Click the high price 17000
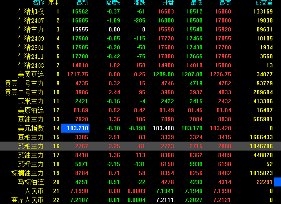Image resolution: width=281 pixels, height=204 pixels. tap(223, 20)
